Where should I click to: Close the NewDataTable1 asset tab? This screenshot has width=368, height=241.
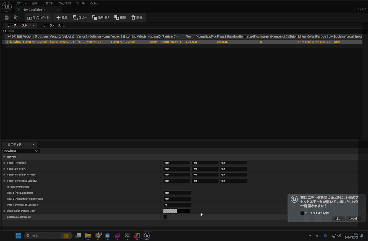(x=58, y=9)
